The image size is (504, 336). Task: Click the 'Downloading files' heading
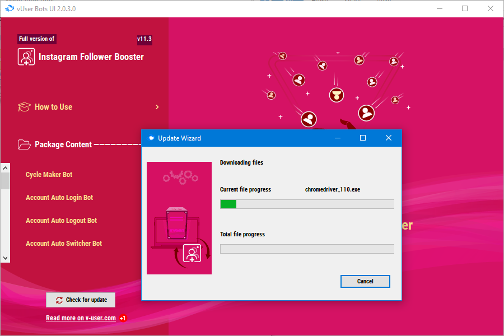pos(241,163)
